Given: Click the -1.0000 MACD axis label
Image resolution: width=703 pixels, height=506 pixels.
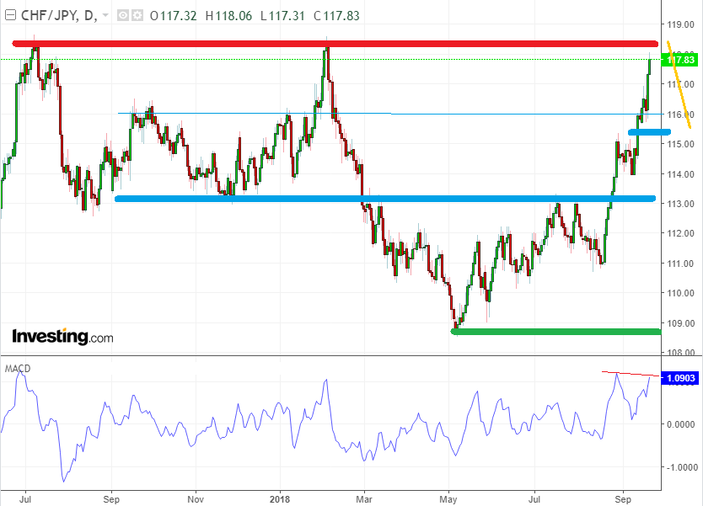Looking at the screenshot, I should point(681,467).
